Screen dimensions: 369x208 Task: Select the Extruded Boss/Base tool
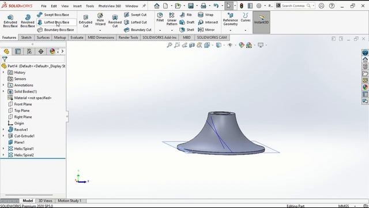[10, 21]
